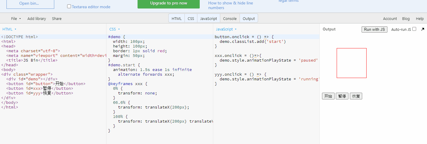Toggle the Output panel tab
427x144 pixels.
tap(249, 18)
